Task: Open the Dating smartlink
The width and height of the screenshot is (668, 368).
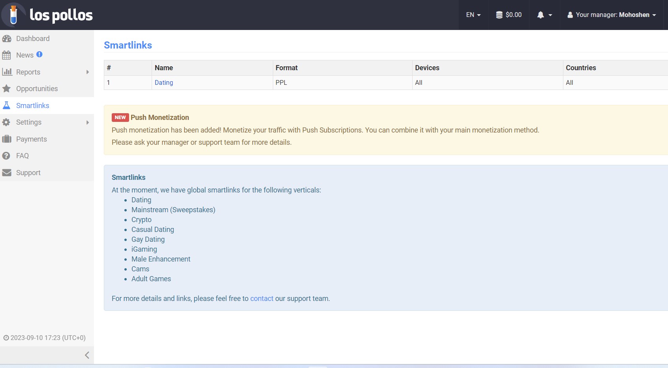Action: click(164, 83)
